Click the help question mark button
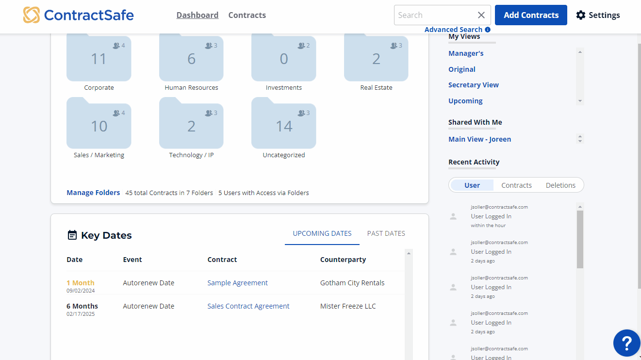641x360 pixels. (626, 343)
